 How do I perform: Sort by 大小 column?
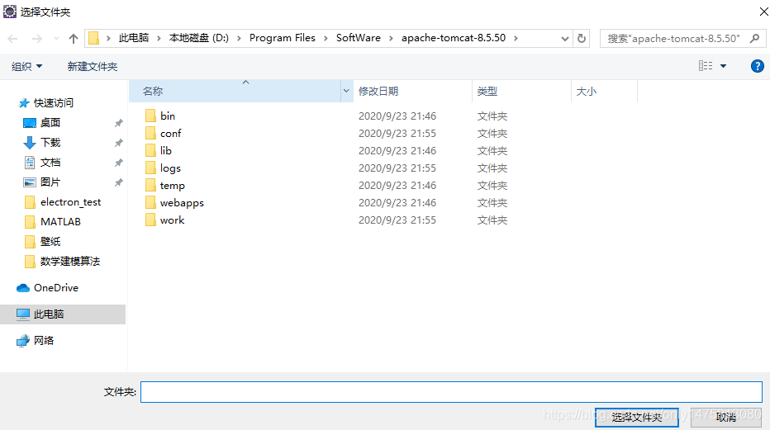(x=604, y=91)
